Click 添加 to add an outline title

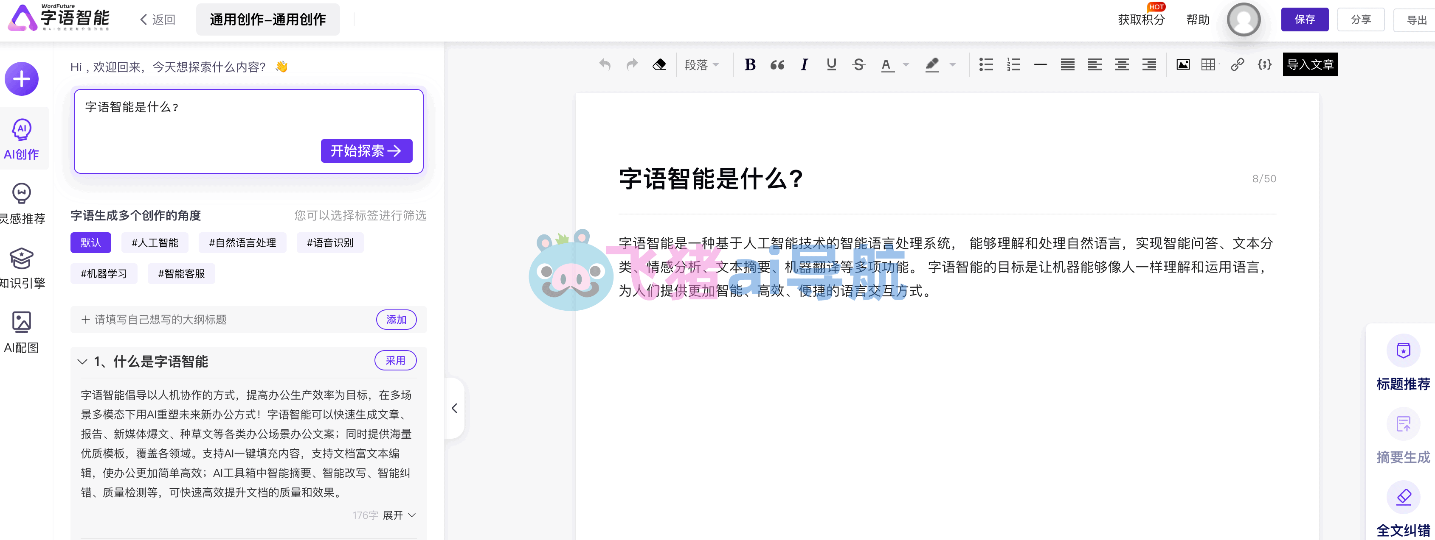[x=396, y=320]
